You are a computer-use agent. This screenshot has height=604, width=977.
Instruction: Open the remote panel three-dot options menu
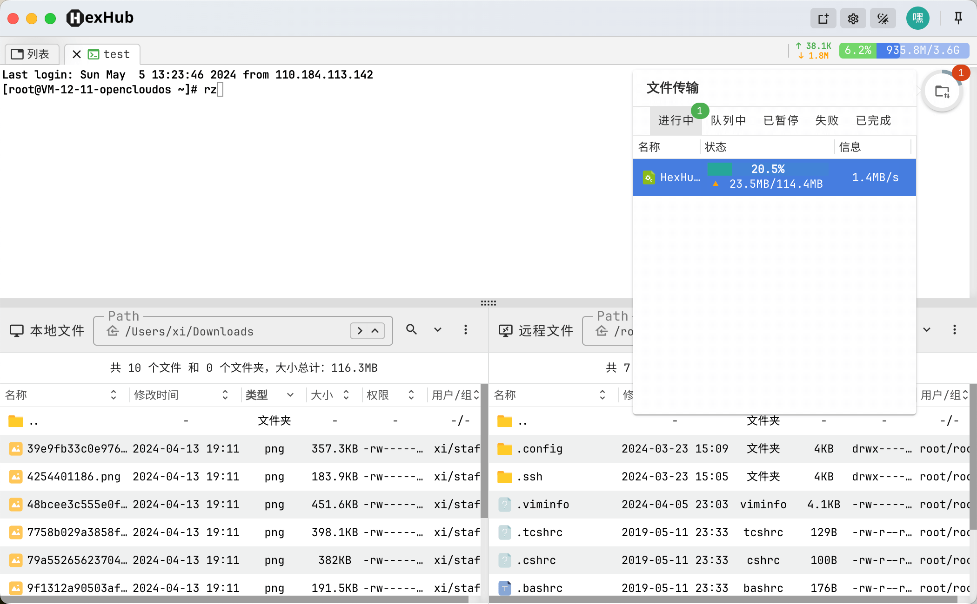tap(954, 329)
